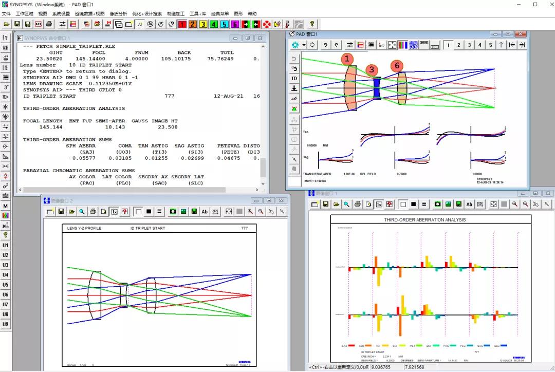The width and height of the screenshot is (555, 372).
Task: Click the print icon in the main toolbar
Action: click(x=49, y=24)
